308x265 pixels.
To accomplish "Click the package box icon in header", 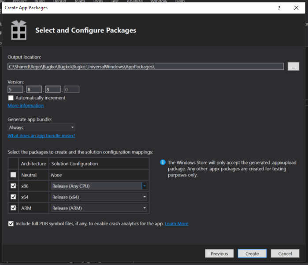I will pyautogui.click(x=19, y=30).
